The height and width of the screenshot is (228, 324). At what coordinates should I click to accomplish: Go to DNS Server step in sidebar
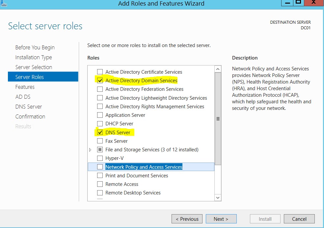tap(29, 107)
